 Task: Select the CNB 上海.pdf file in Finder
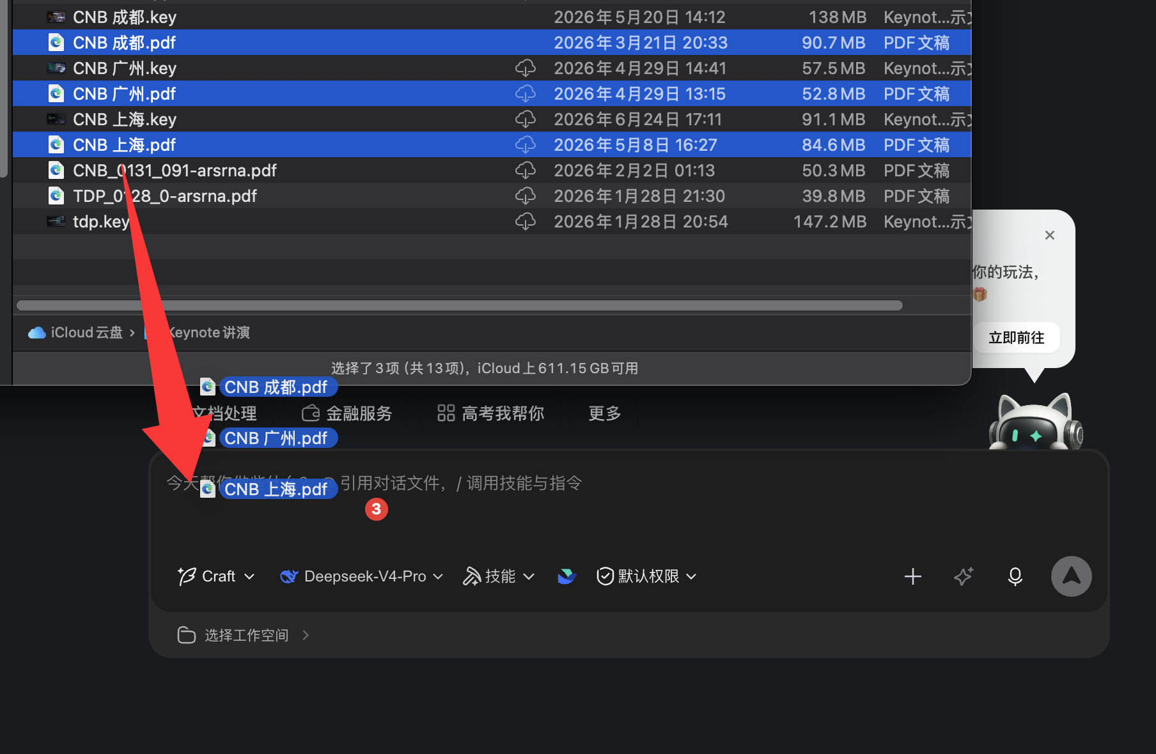492,145
